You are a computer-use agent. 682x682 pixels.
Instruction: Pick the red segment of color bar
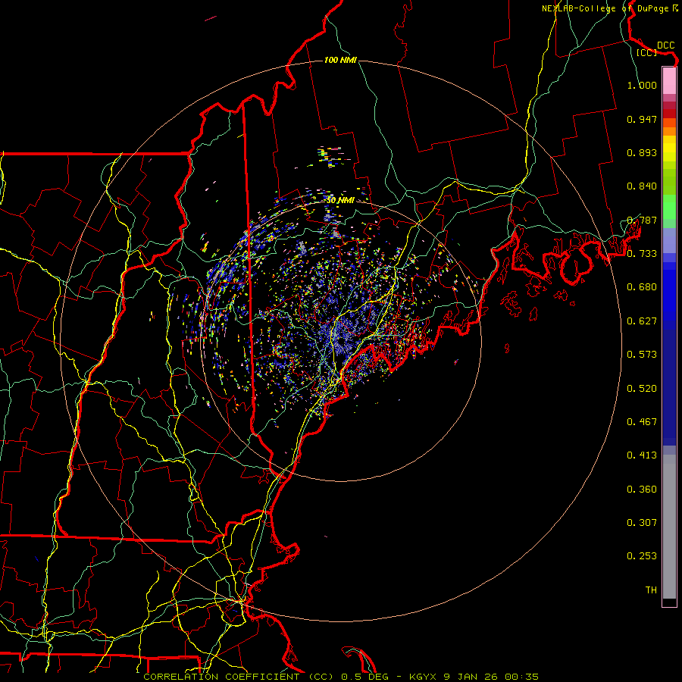click(x=669, y=114)
